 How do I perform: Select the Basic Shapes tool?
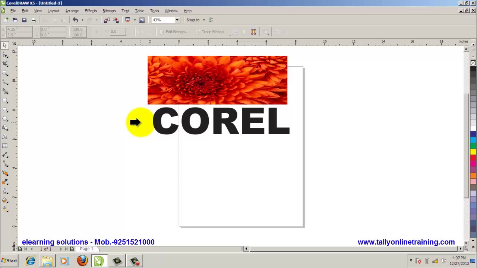(x=5, y=128)
